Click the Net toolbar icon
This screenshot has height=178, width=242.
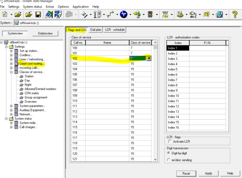[x=165, y=14]
